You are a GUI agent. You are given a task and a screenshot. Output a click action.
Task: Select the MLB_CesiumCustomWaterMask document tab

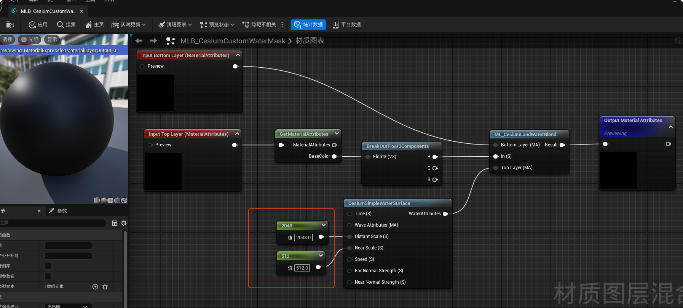(48, 11)
